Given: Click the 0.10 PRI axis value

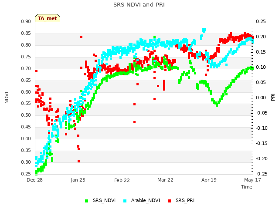Looking at the screenshot, I should coord(261,67).
